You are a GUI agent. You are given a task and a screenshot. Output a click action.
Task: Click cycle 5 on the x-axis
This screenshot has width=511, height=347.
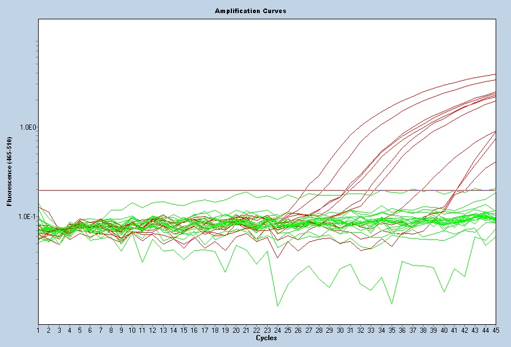[x=80, y=331]
